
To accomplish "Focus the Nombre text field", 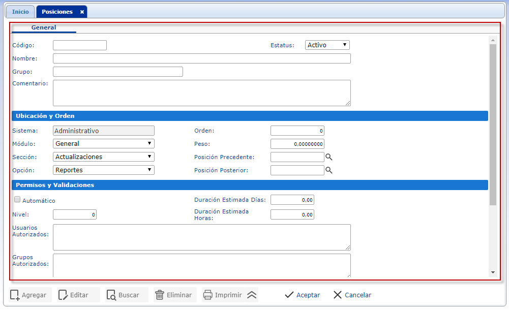I will [x=201, y=58].
